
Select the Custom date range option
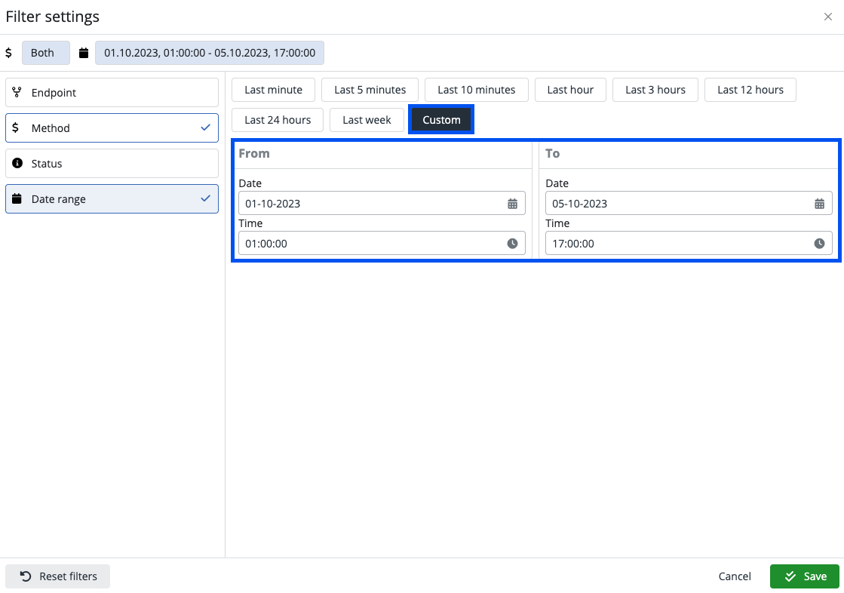[x=440, y=119]
